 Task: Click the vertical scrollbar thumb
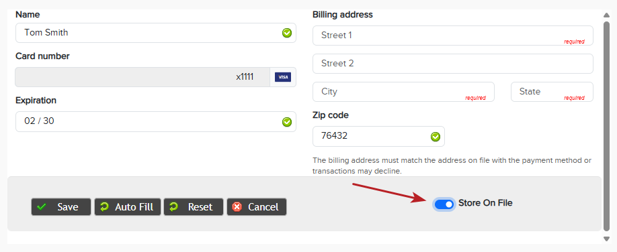606,126
